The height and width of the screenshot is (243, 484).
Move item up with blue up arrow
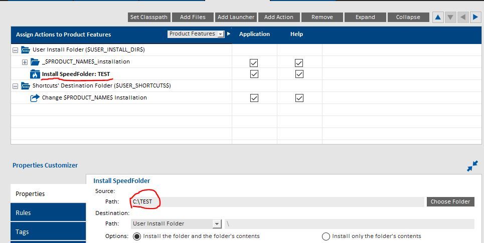438,17
